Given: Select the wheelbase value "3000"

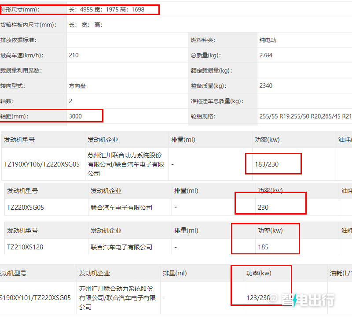Looking at the screenshot, I should point(75,116).
